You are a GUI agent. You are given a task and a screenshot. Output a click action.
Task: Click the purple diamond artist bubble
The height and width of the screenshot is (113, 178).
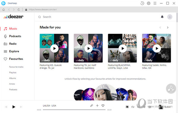(88, 94)
